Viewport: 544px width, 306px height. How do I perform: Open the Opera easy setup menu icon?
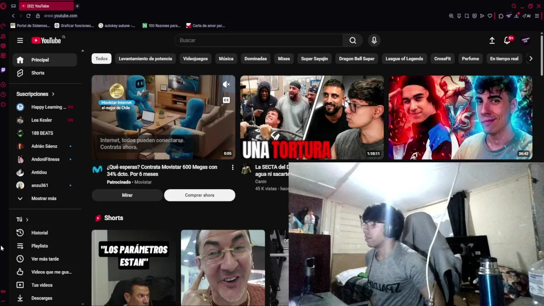[537, 16]
